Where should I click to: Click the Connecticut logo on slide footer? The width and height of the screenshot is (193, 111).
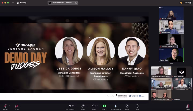[x=121, y=96]
